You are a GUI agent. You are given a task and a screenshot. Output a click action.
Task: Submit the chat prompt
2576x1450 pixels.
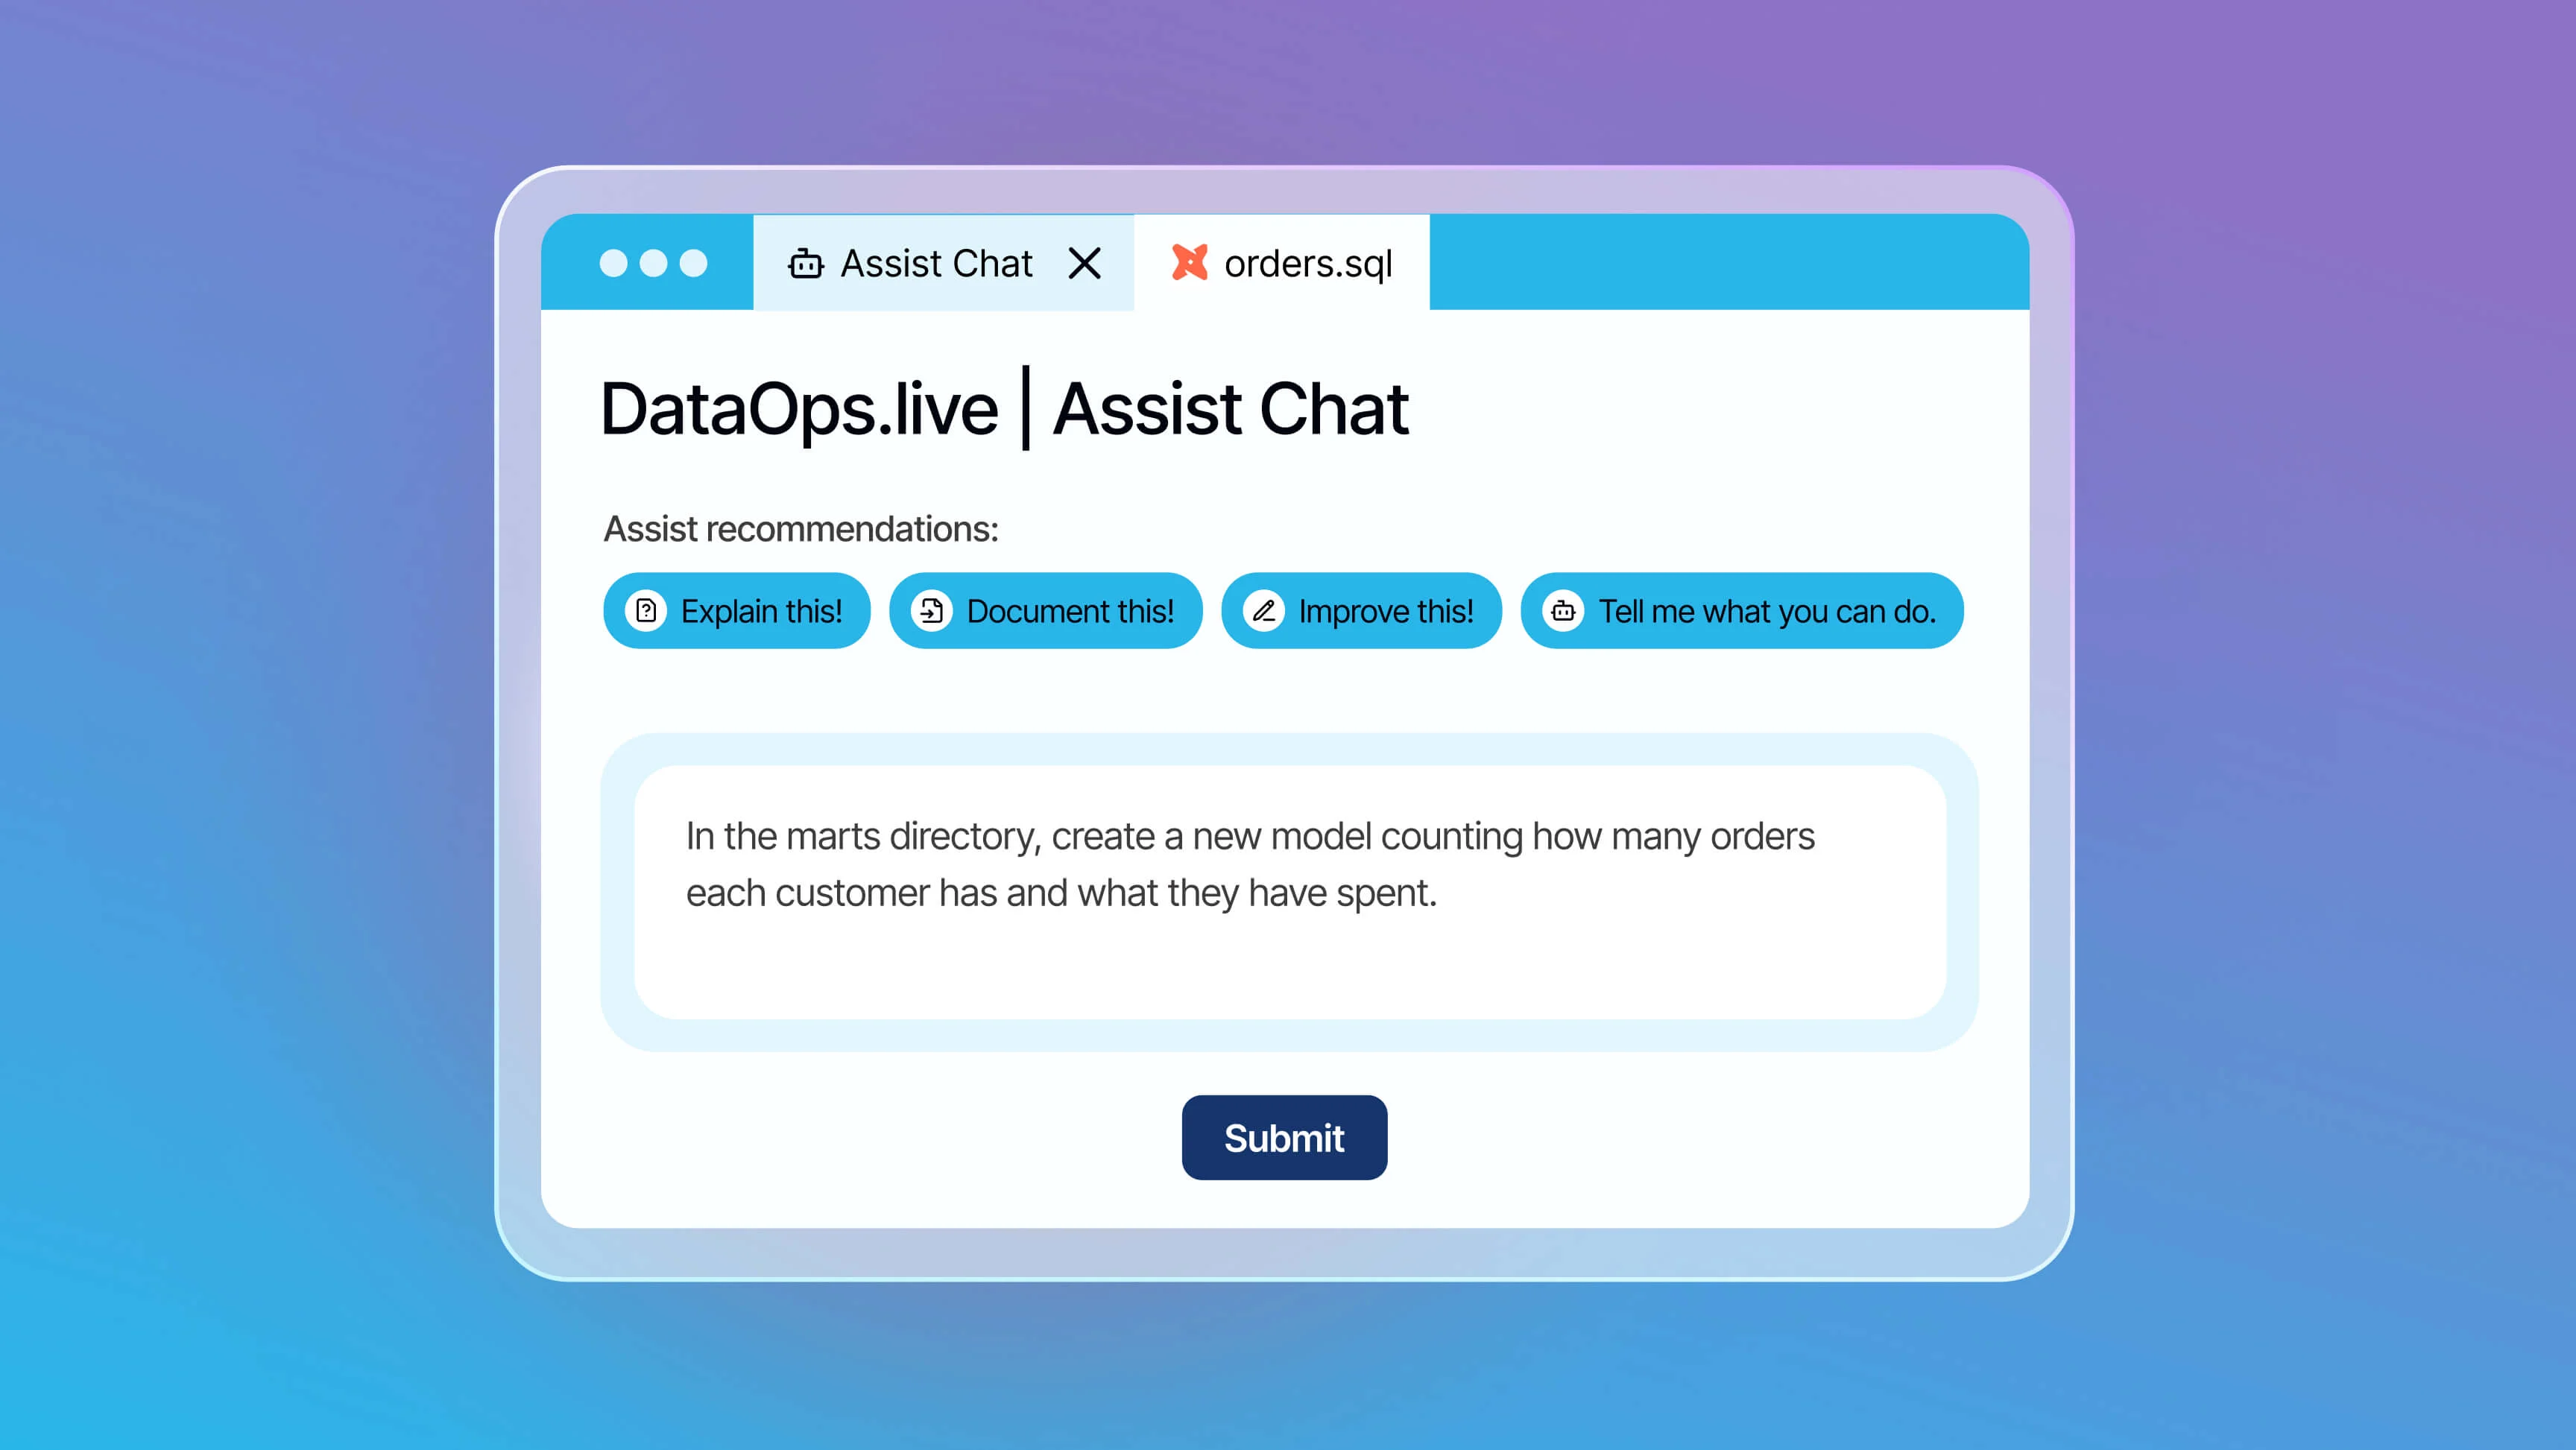tap(1284, 1138)
